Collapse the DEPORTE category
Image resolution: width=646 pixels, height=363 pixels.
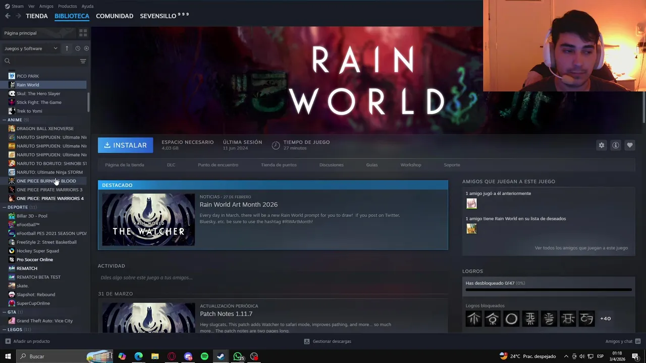click(x=4, y=207)
